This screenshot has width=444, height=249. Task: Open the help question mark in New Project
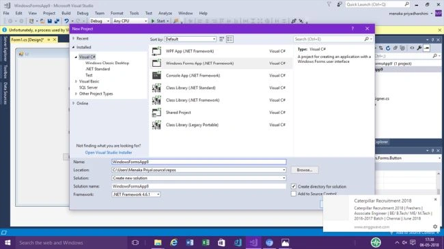click(352, 29)
